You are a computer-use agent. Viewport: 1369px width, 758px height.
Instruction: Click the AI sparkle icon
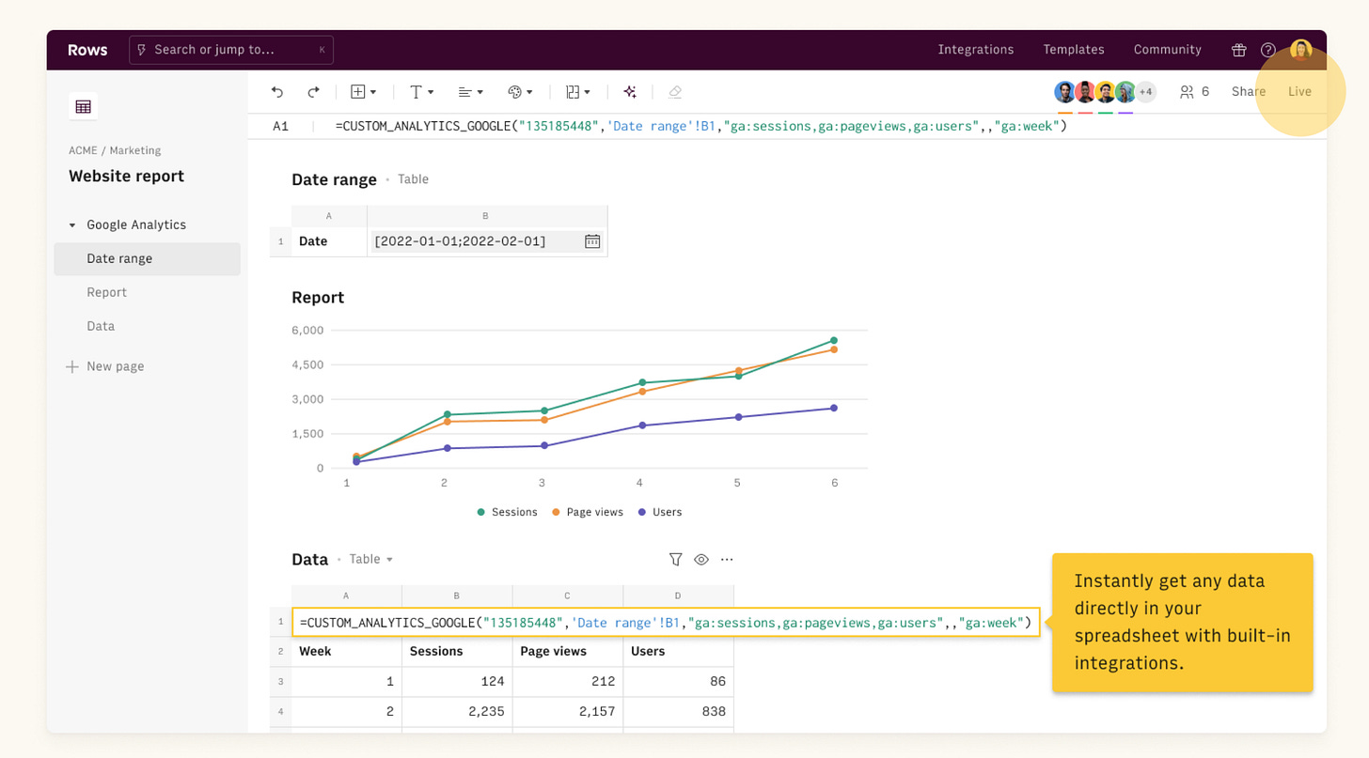tap(630, 92)
